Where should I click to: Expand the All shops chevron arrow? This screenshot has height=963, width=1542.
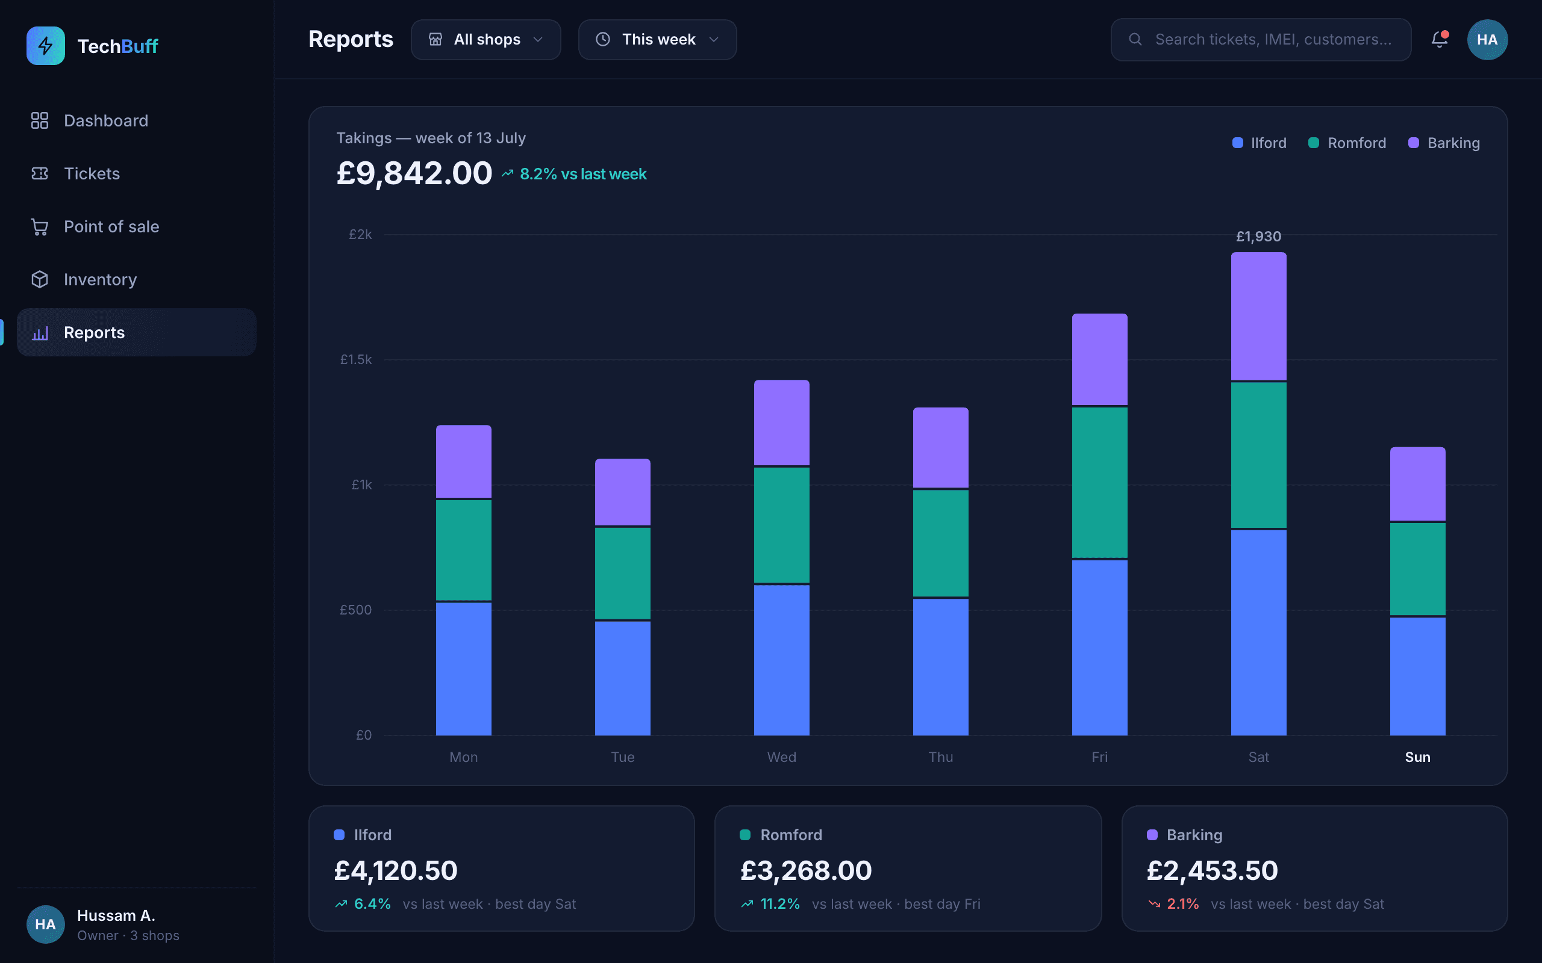coord(538,40)
